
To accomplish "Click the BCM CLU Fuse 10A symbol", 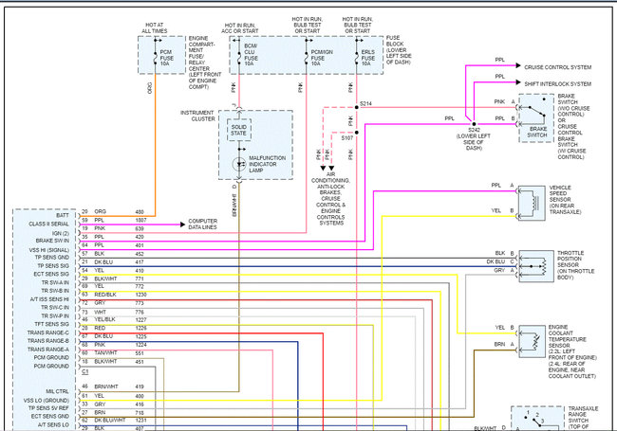I will click(239, 58).
